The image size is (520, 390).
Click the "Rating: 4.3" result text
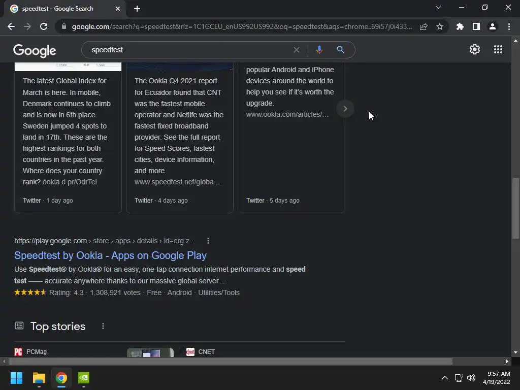67,292
